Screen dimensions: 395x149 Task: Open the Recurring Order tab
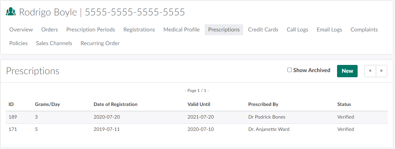[x=100, y=43]
